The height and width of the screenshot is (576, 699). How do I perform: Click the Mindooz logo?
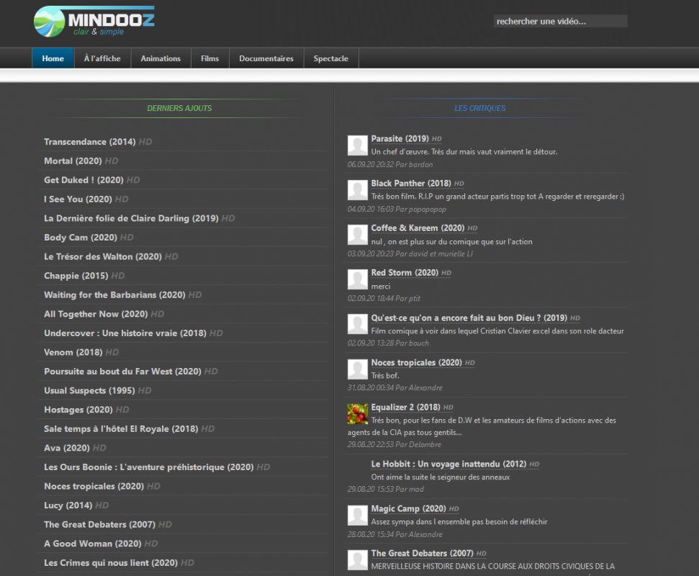(94, 22)
